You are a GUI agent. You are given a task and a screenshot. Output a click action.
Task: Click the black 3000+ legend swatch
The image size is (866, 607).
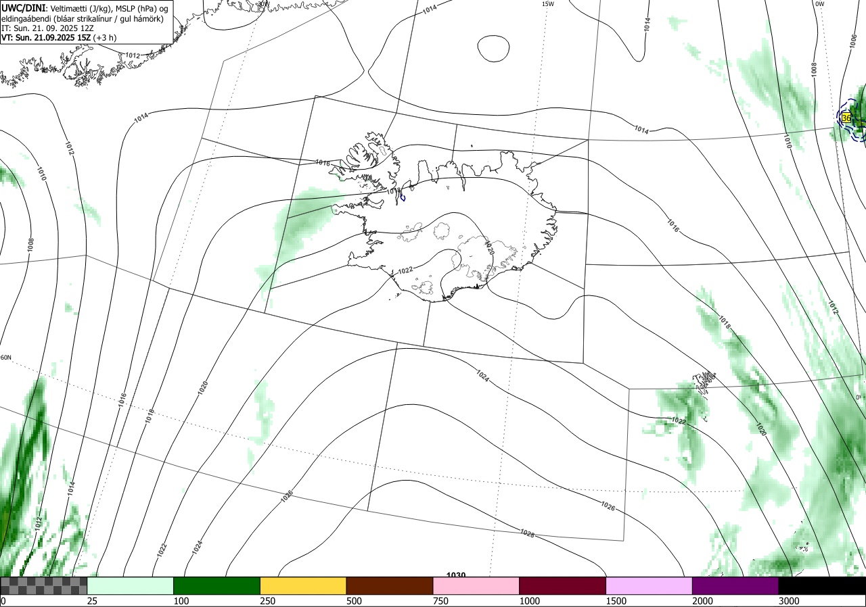tap(822, 585)
